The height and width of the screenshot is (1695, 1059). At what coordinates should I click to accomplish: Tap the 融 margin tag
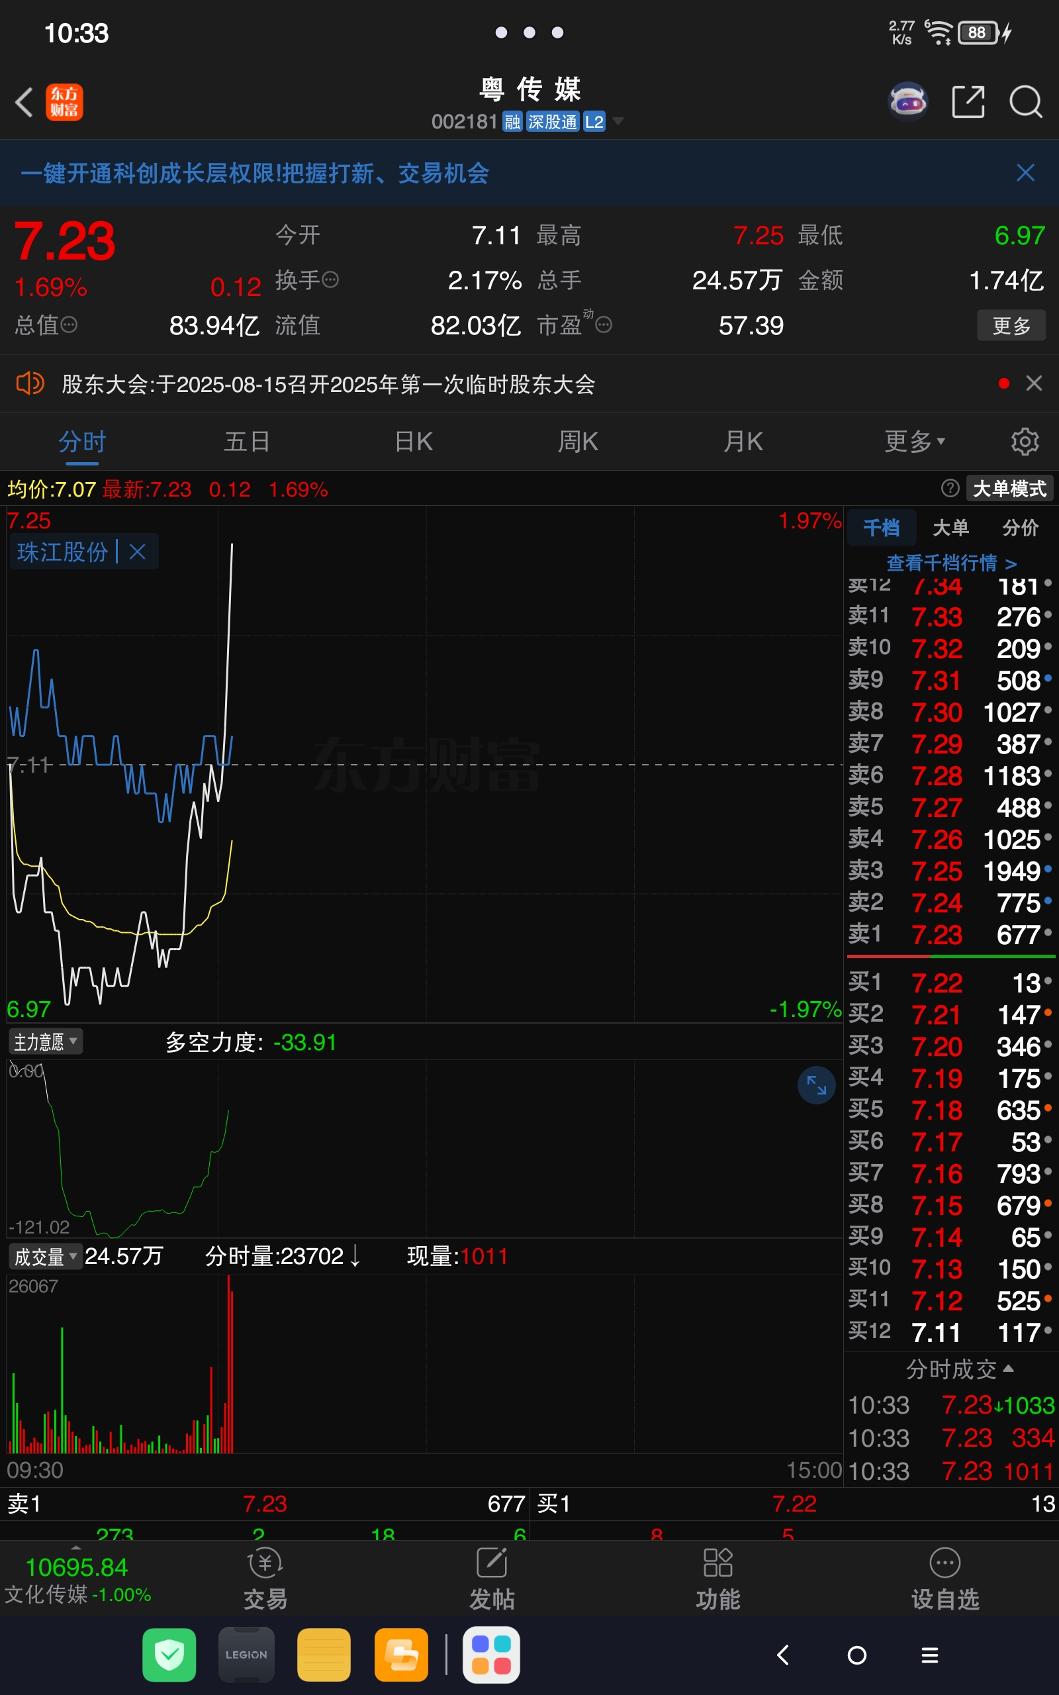pos(512,121)
